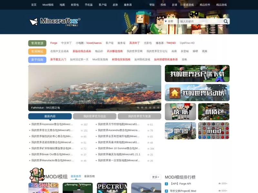Switch to the 最新投稿 mod tab
The image size is (258, 193).
[89, 176]
